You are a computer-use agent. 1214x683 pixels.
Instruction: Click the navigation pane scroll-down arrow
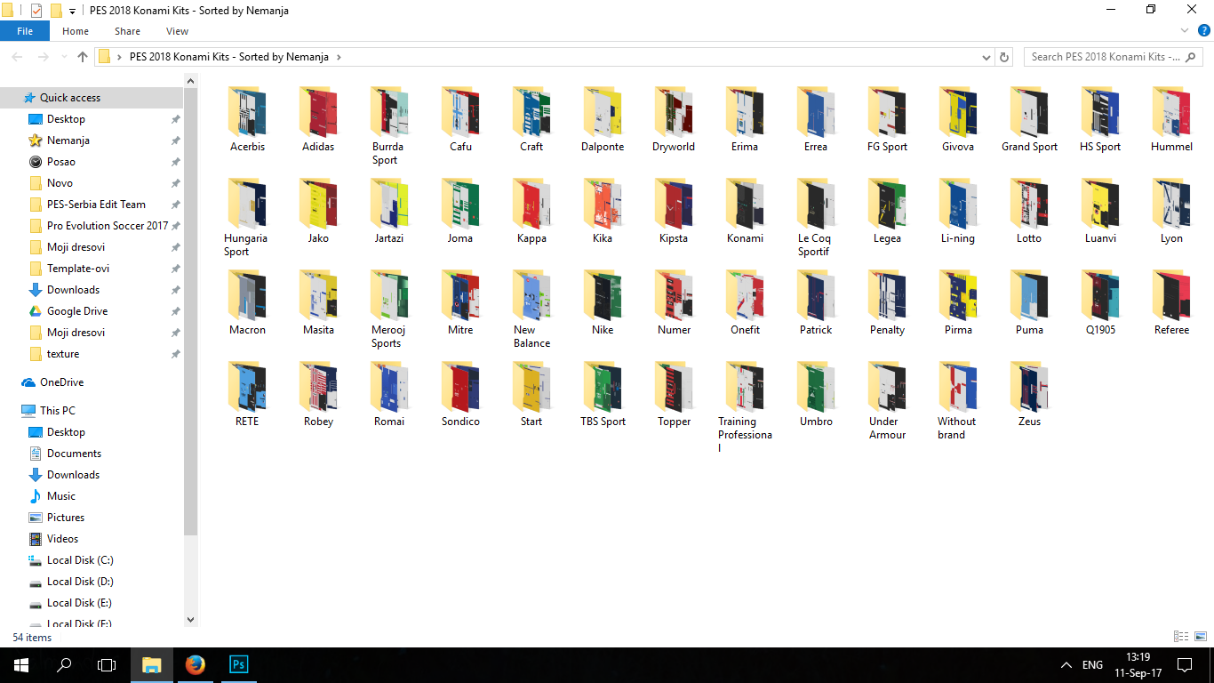click(190, 619)
